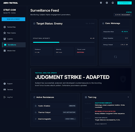
Task: Click the Mission Intel icon
Action: 5,51
